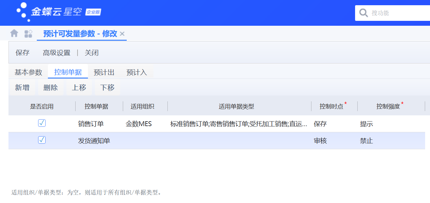Viewport: 430px width, 203px height.
Task: Select the 标准销售订单;寄售销售订单 document type cell
Action: pyautogui.click(x=239, y=124)
